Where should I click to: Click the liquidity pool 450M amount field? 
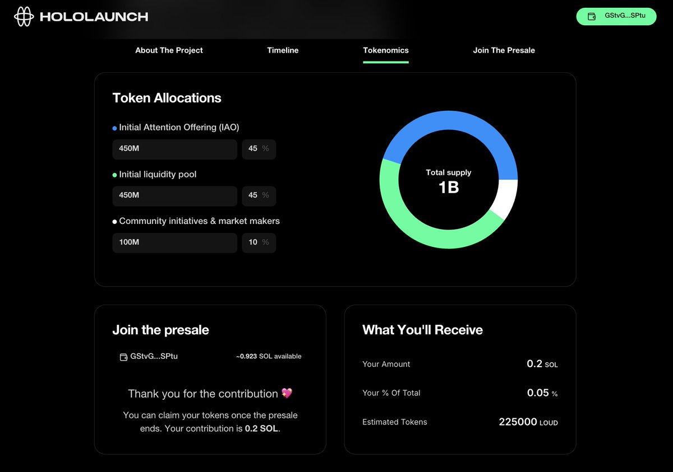click(175, 196)
